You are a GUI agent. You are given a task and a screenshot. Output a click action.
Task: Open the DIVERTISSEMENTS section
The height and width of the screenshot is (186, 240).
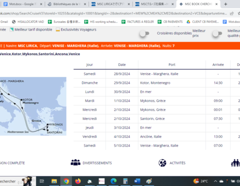(97, 163)
